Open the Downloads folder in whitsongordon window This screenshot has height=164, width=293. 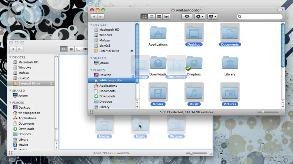pos(158,63)
